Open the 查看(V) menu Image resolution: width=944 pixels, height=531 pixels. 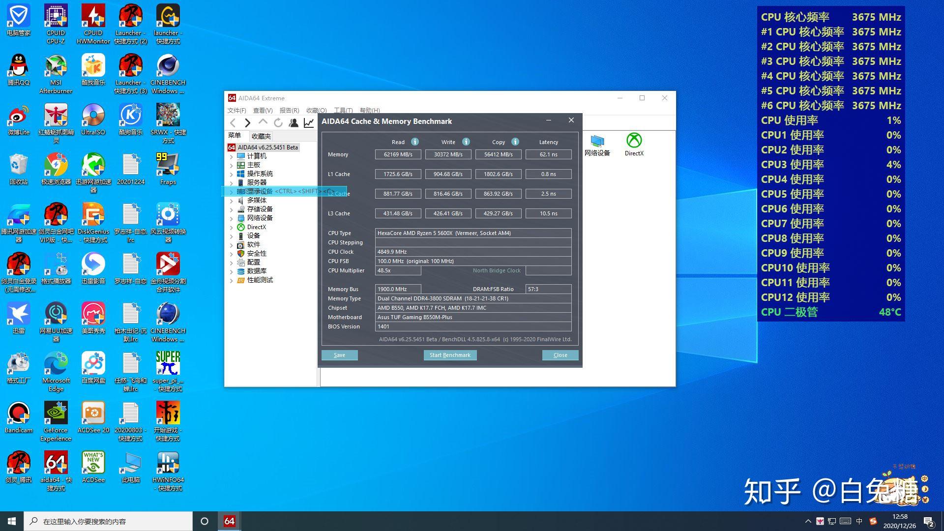pyautogui.click(x=263, y=110)
